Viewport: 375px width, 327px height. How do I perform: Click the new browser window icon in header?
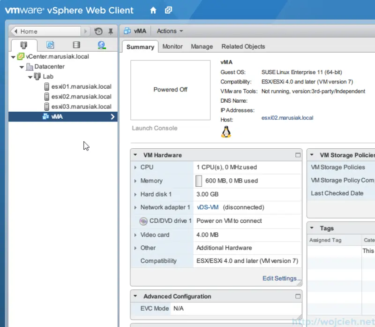pyautogui.click(x=168, y=10)
